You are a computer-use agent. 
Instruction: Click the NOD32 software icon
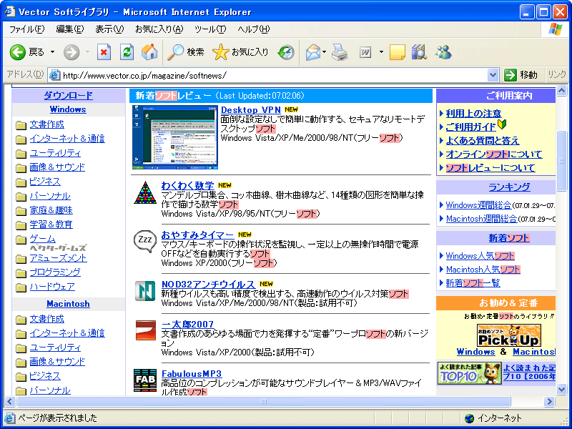(145, 291)
